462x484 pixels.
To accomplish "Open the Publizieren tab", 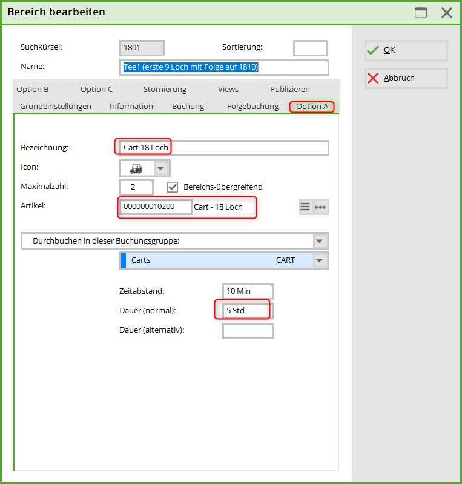I will click(290, 90).
